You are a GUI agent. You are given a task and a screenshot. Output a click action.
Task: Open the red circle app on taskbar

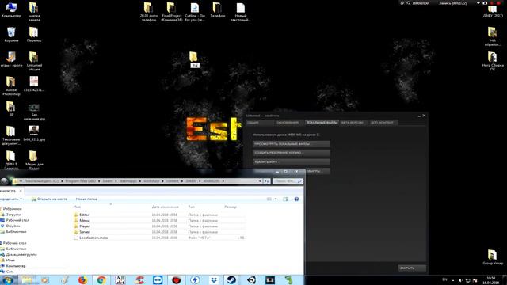click(x=176, y=279)
